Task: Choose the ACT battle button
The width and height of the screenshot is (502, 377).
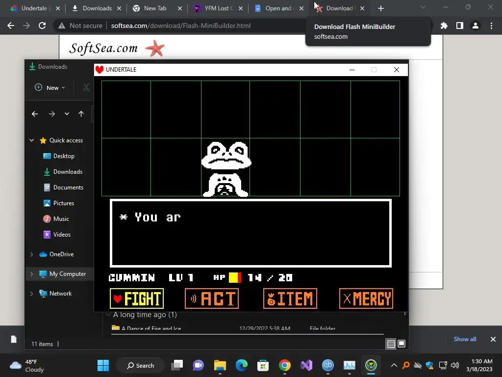Action: click(212, 298)
